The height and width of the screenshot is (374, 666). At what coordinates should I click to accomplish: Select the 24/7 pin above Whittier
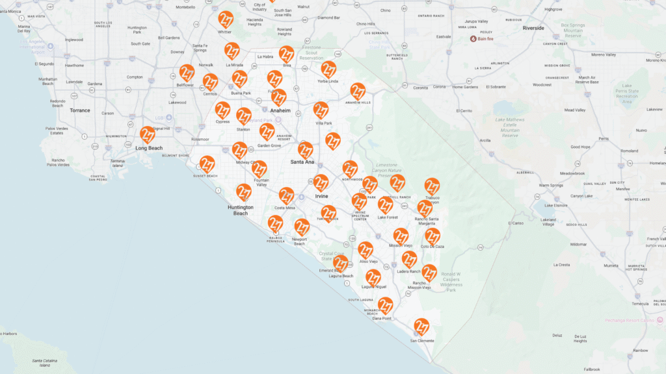[226, 19]
